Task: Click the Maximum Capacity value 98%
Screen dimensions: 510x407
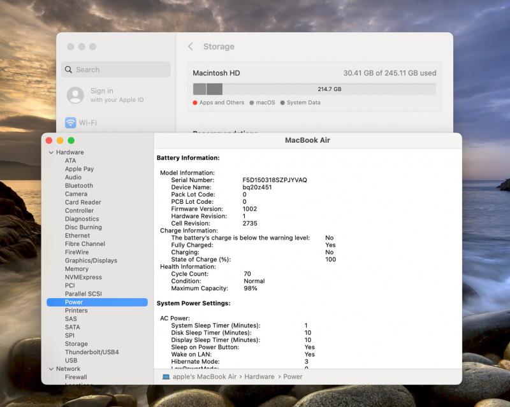Action: 251,289
